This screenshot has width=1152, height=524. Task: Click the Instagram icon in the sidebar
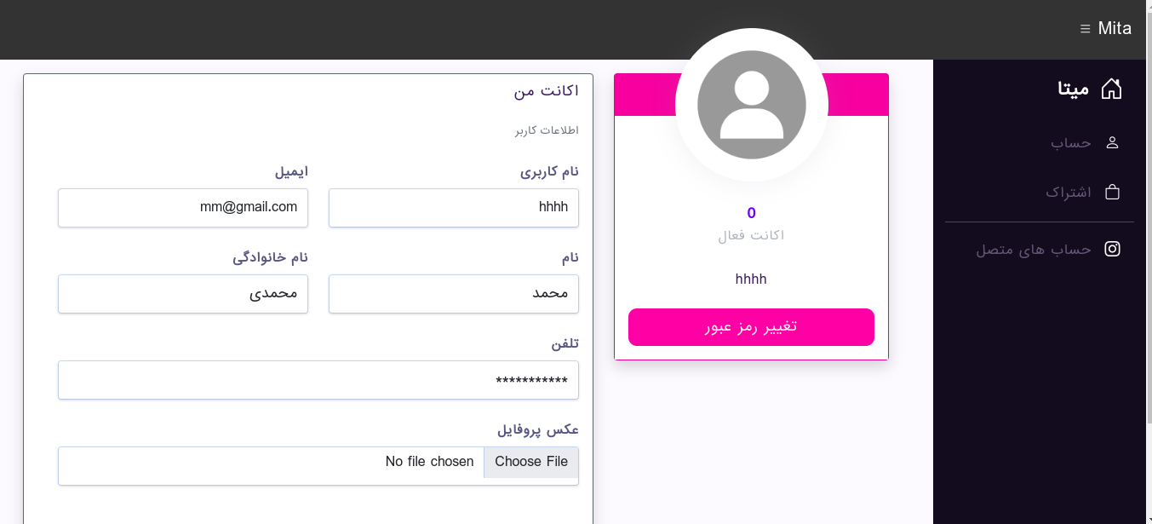pyautogui.click(x=1112, y=249)
